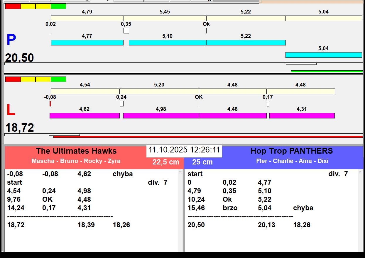Select the magenta 4,48 run bar
365x258 pixels.
point(233,116)
